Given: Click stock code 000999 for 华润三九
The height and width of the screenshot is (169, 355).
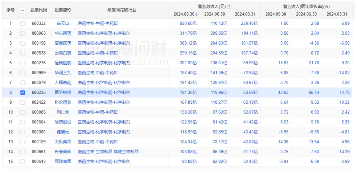Looking at the screenshot, I should point(39,73).
